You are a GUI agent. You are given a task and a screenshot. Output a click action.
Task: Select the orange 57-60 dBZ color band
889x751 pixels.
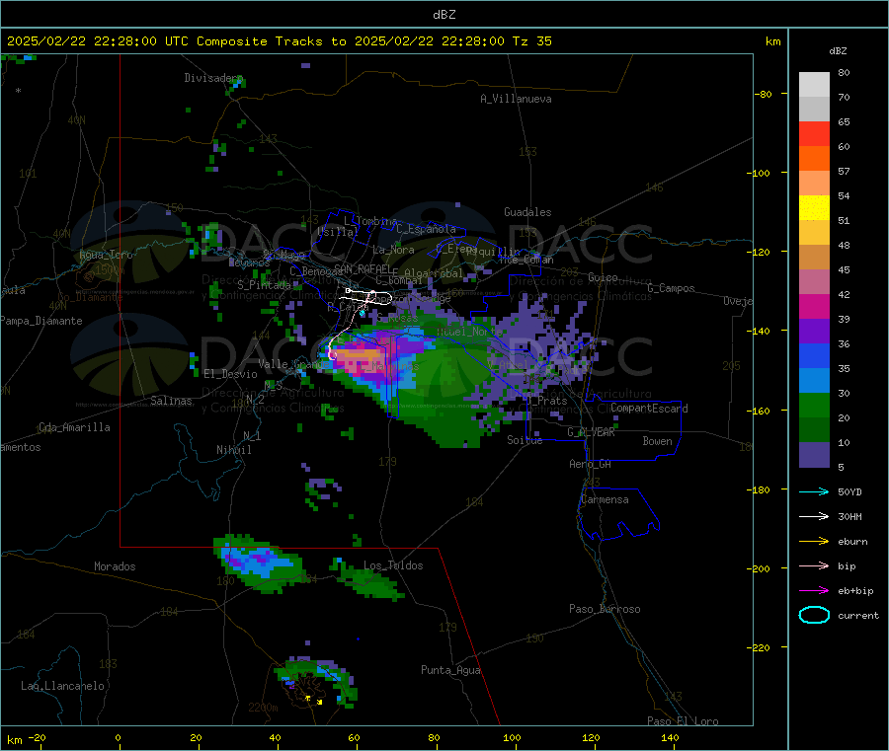tap(814, 159)
